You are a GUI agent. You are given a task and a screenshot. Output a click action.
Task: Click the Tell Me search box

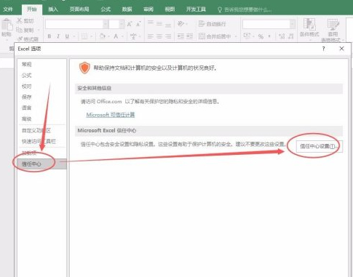pyautogui.click(x=245, y=9)
